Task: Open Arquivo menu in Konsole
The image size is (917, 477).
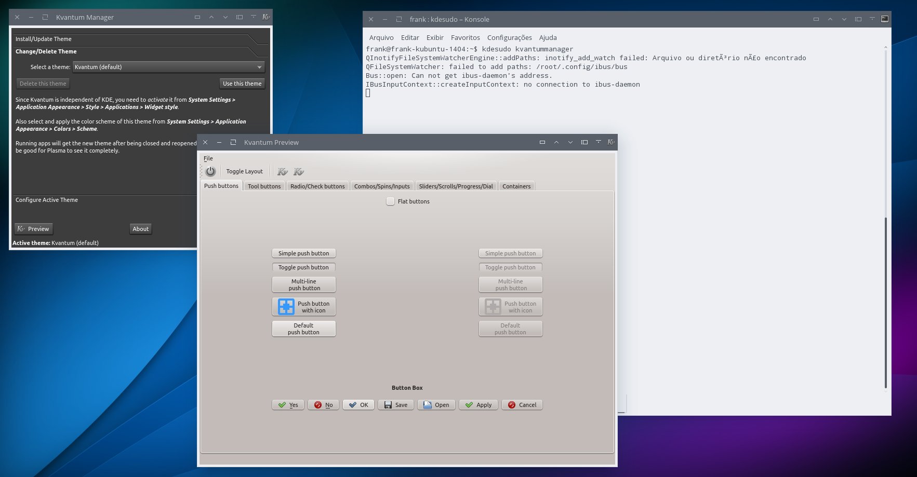Action: 381,37
